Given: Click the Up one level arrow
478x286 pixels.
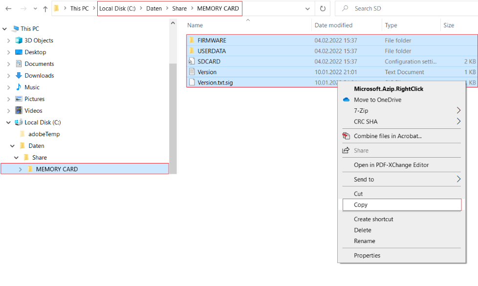Looking at the screenshot, I should point(45,9).
